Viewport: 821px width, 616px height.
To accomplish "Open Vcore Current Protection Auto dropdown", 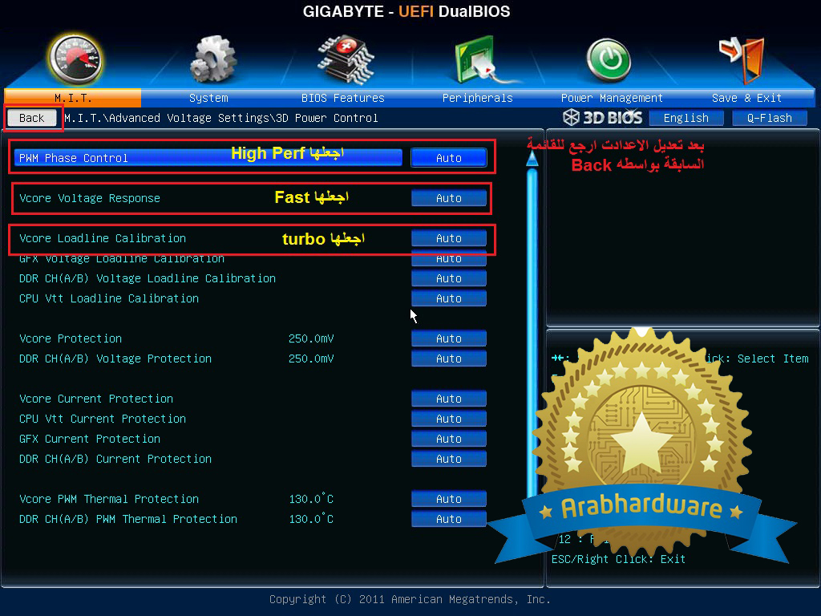I will click(x=449, y=399).
